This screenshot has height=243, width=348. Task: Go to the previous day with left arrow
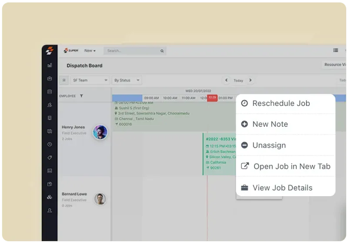(x=226, y=80)
